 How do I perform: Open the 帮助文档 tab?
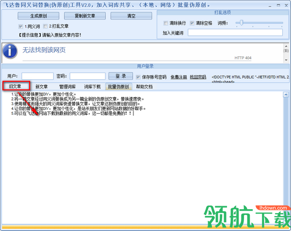[144, 87]
